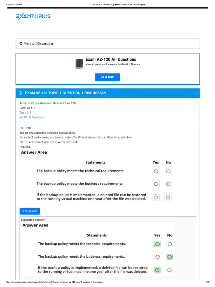The height and width of the screenshot is (287, 215).
Task: Open the All AZ-120 Questions link
Action: 31,117
